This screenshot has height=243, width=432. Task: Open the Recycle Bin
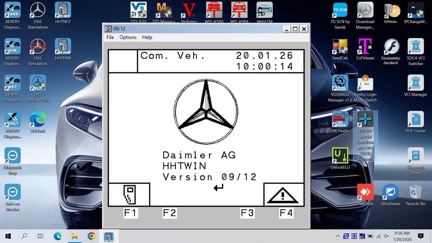416,195
